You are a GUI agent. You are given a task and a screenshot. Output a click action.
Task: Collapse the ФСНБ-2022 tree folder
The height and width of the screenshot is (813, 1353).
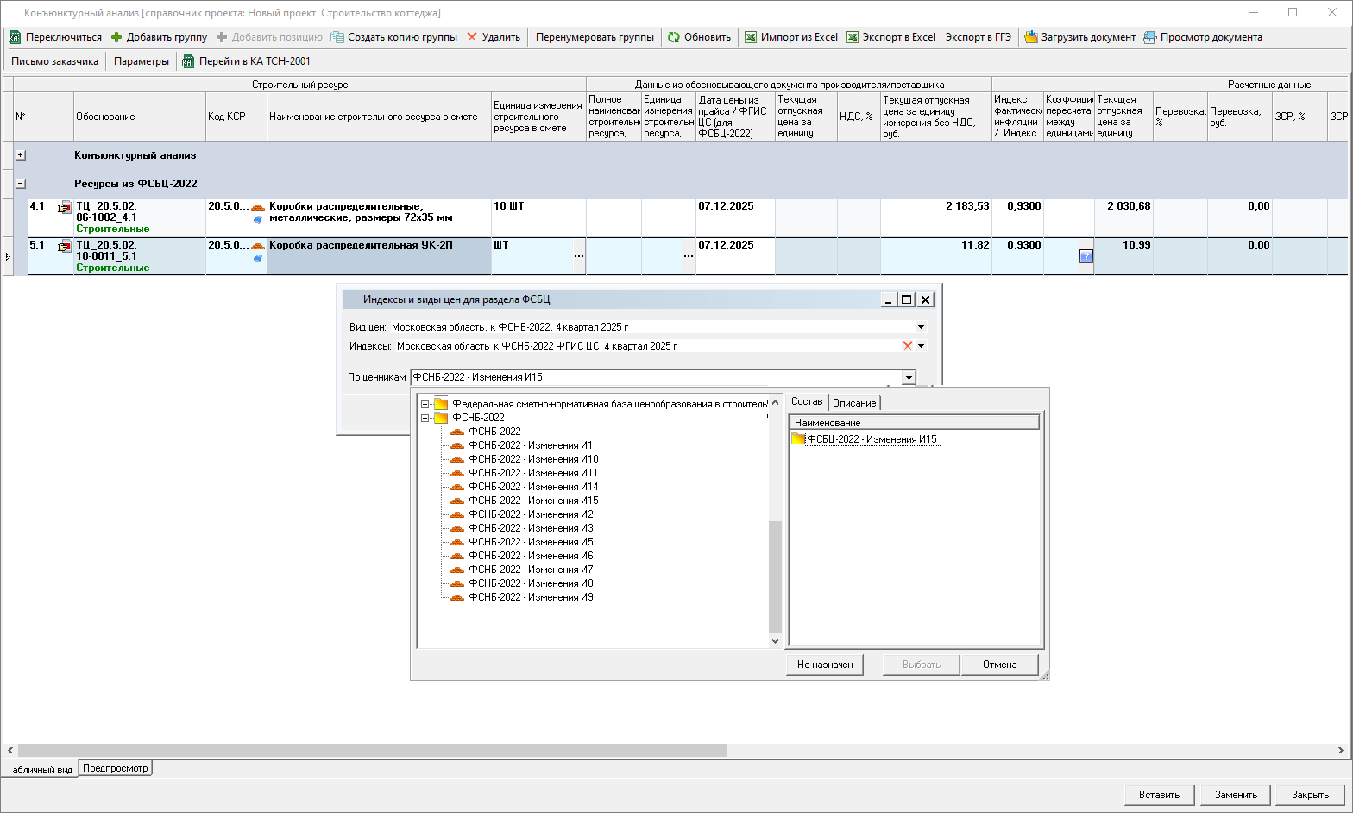point(425,418)
